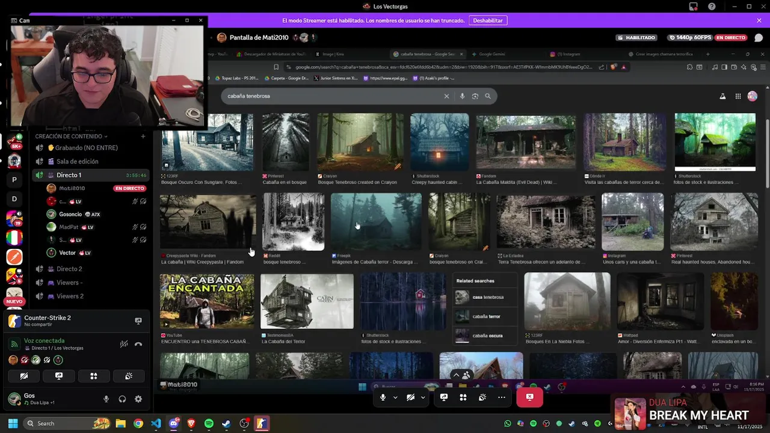Open the server with letter P icon
Screen dimensions: 770x433
(x=14, y=179)
